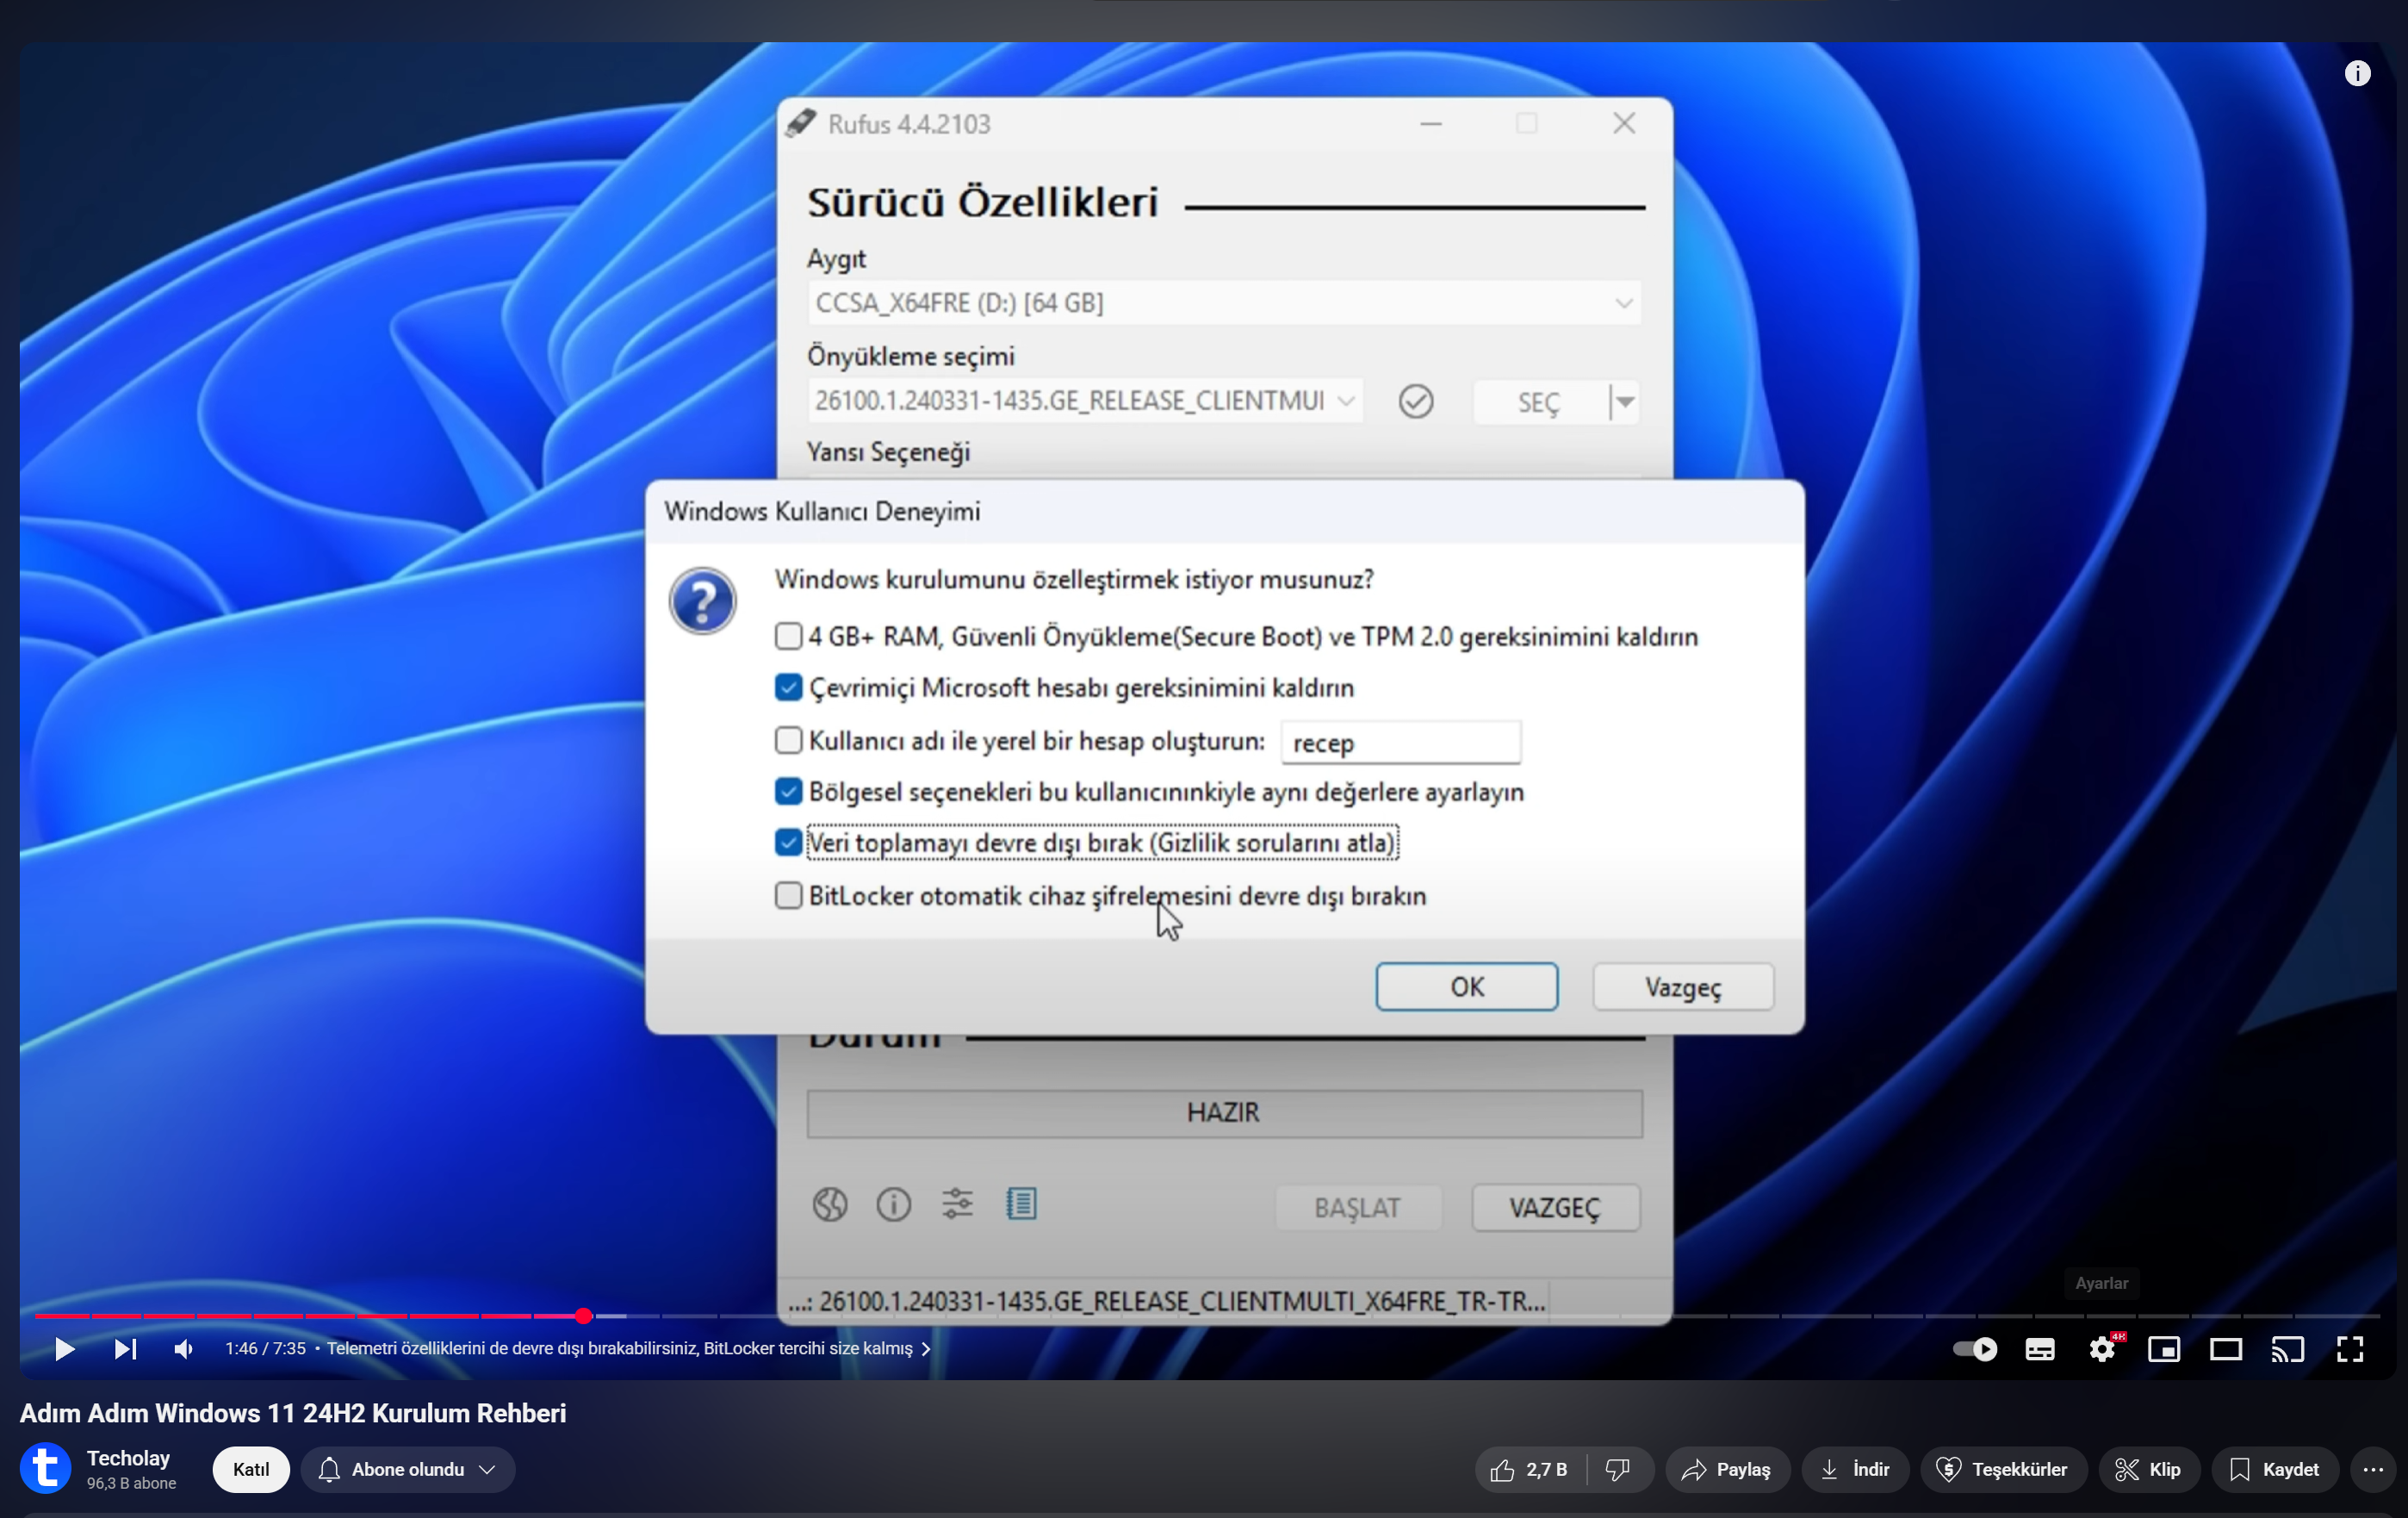The height and width of the screenshot is (1518, 2408).
Task: Check the TPM 2.0 requirement removal box
Action: (x=789, y=637)
